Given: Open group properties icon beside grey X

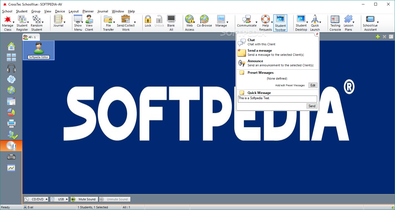Looking at the screenshot, I should tap(391, 36).
